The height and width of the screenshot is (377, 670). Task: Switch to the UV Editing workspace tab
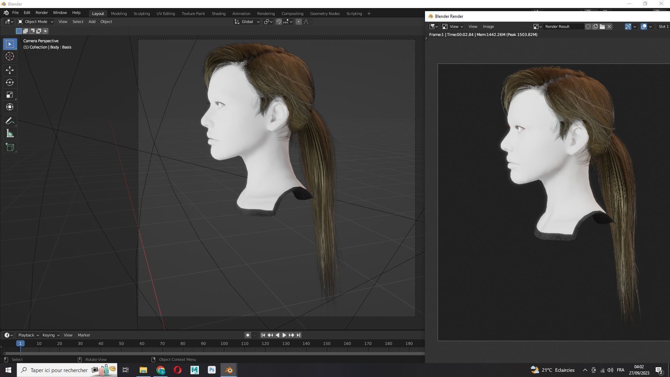tap(166, 14)
